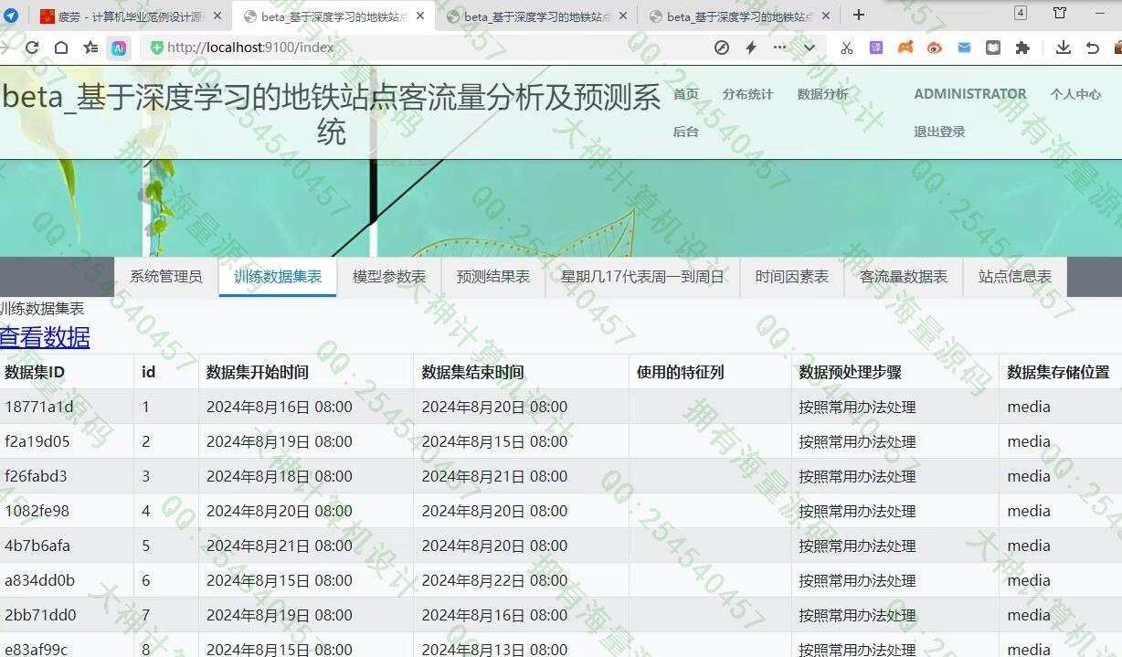Screen dimensions: 1122x657
Task: Click the blue browser logo icon at top left
Action: [11, 16]
